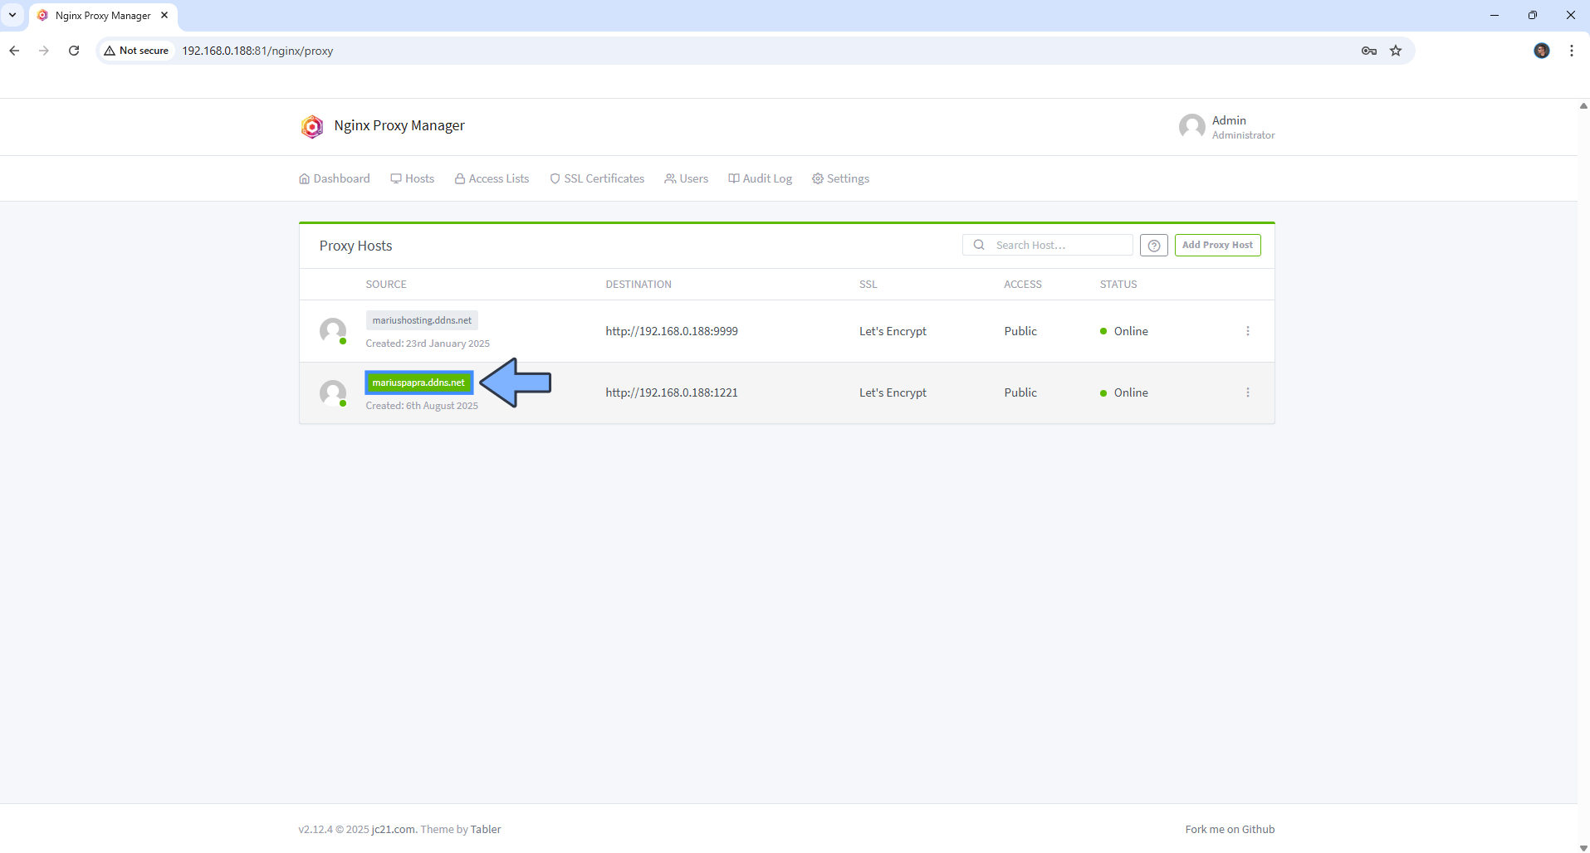Open SSL Certificates page
Screen dimensions: 1590x853
[597, 178]
